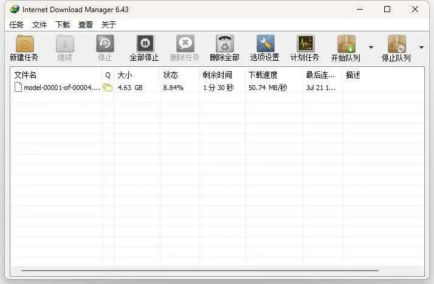Open the 查看 menu
The width and height of the screenshot is (434, 284).
[86, 25]
